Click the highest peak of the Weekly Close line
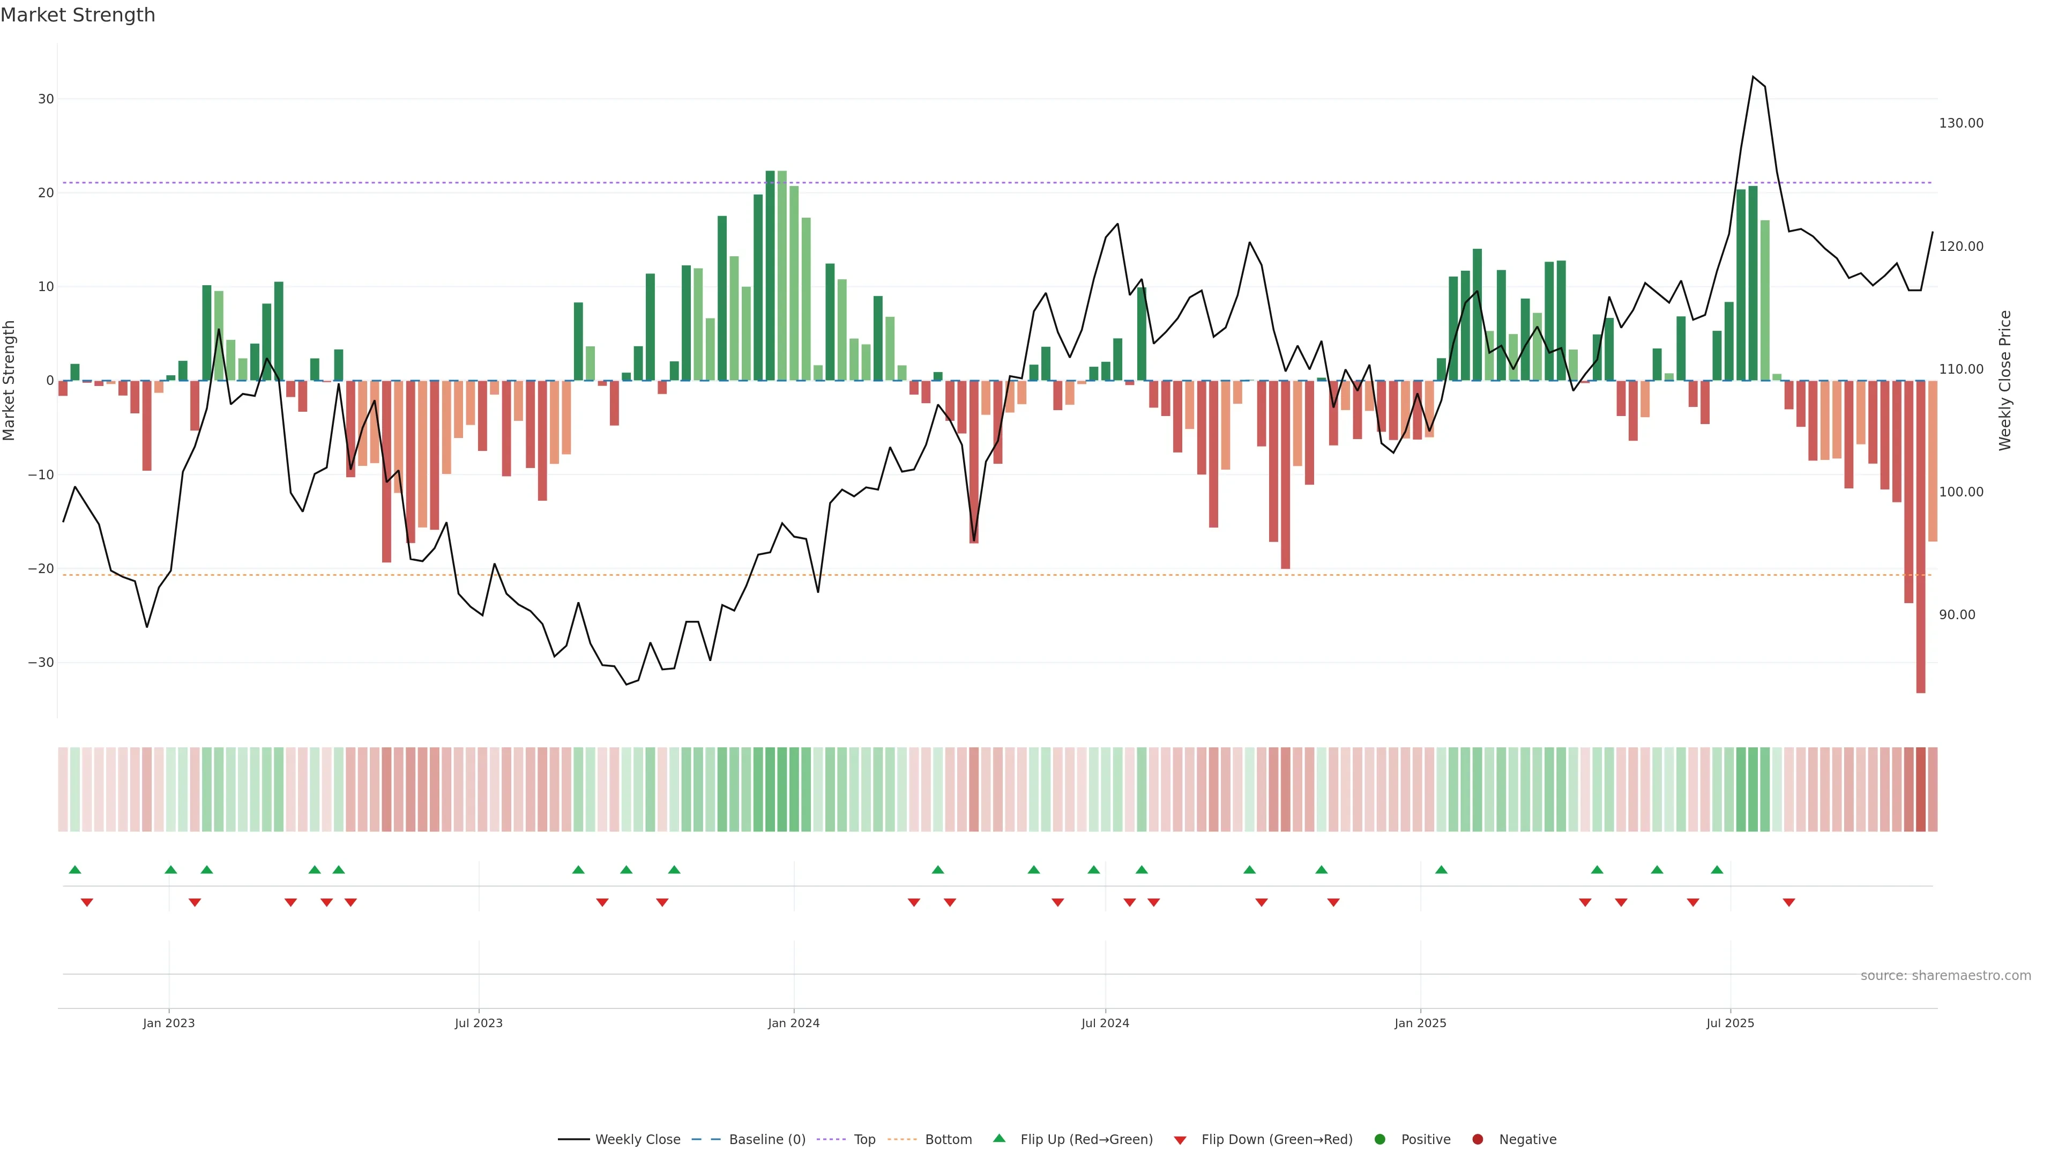 pos(1753,77)
